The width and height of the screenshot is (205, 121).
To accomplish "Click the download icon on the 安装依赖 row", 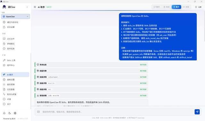I will [38, 95].
